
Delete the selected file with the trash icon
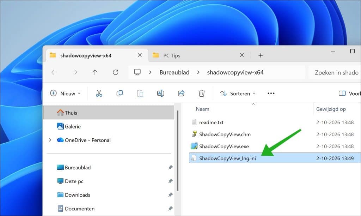click(201, 94)
